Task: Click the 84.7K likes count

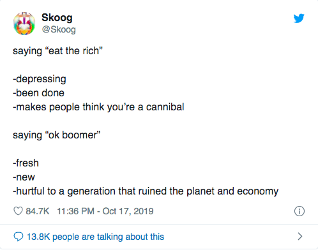Action: coord(38,211)
